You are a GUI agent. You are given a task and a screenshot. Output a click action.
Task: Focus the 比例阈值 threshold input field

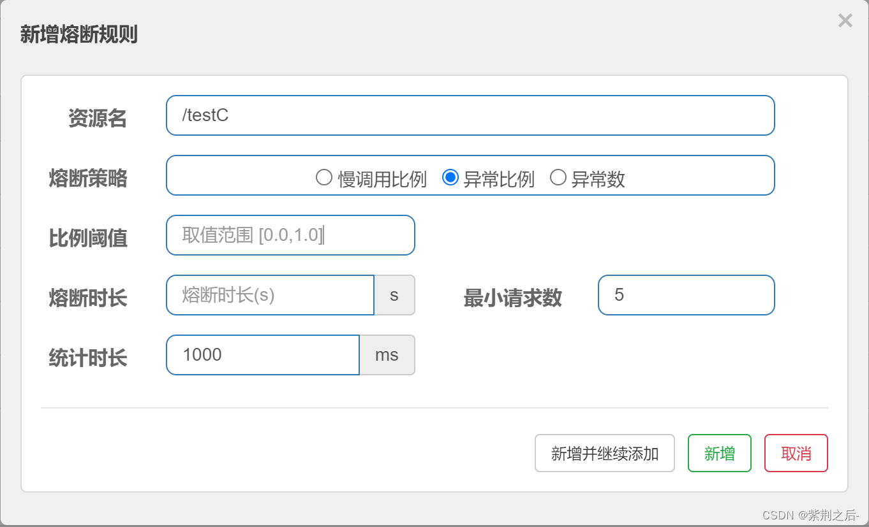pos(290,235)
